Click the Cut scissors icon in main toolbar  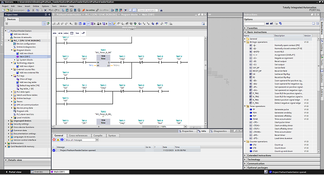click(x=33, y=10)
